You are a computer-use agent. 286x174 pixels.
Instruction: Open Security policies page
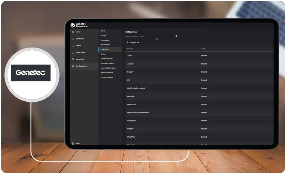(x=106, y=59)
